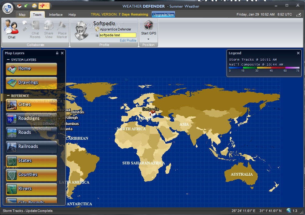The width and height of the screenshot is (305, 215).
Task: Click the green back arrow quick-access icon
Action: pyautogui.click(x=27, y=6)
